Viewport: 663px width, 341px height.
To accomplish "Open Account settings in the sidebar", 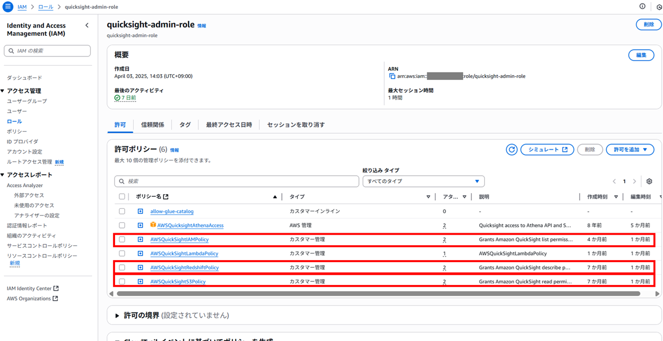I will point(24,152).
